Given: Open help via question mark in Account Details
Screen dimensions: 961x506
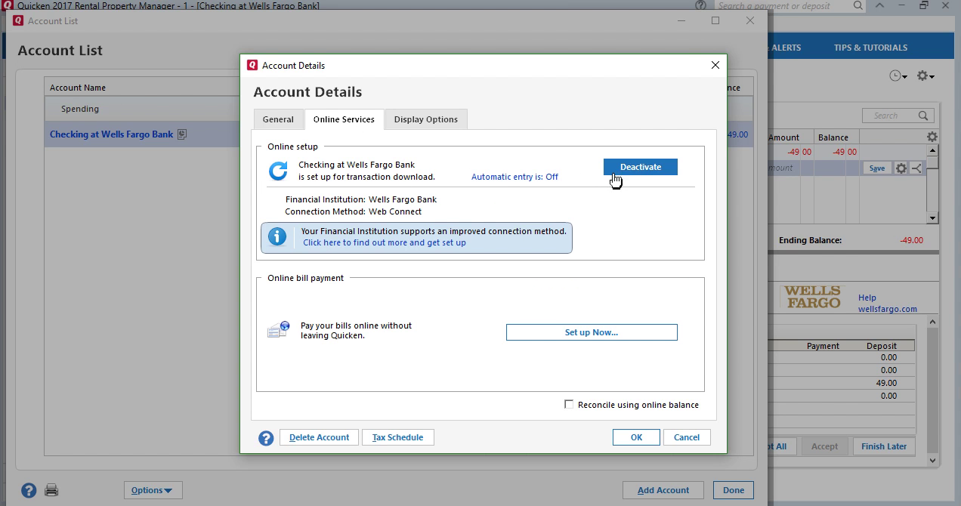Looking at the screenshot, I should tap(266, 438).
